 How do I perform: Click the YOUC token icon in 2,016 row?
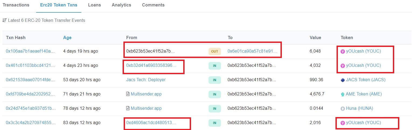pyautogui.click(x=343, y=123)
